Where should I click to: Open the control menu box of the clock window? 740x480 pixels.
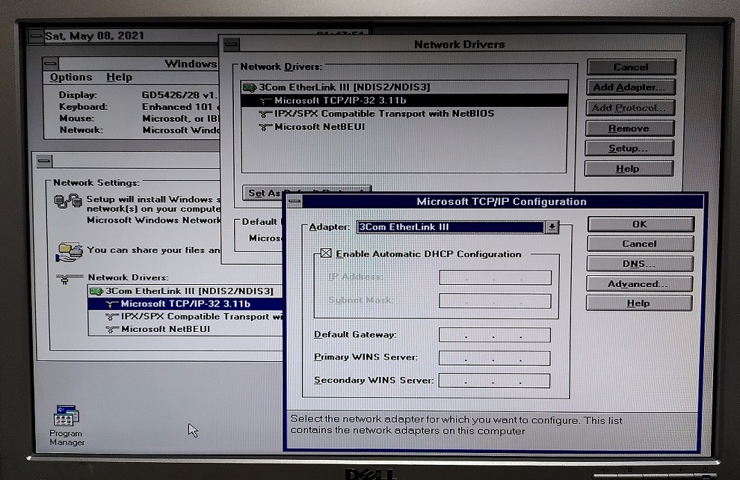[x=36, y=37]
